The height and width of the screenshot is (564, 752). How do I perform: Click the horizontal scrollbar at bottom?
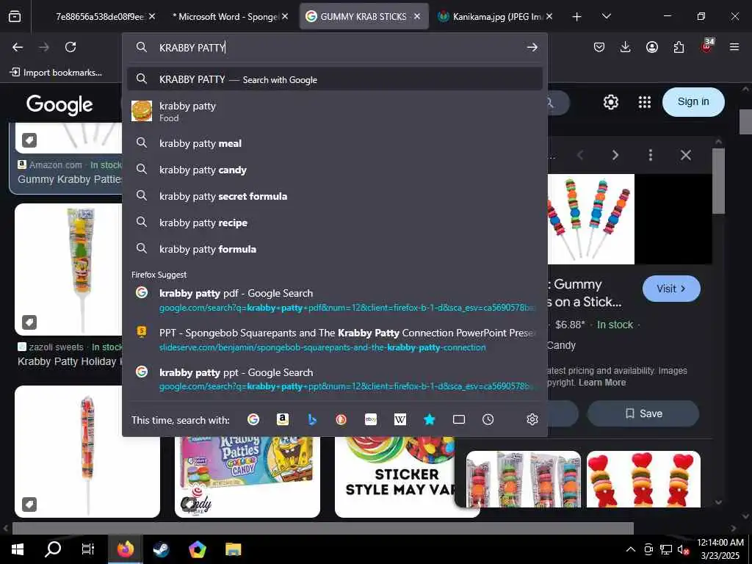[323, 528]
